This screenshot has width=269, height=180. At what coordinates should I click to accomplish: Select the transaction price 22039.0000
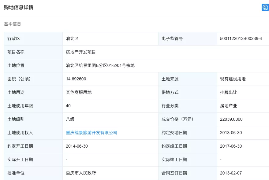click(231, 119)
